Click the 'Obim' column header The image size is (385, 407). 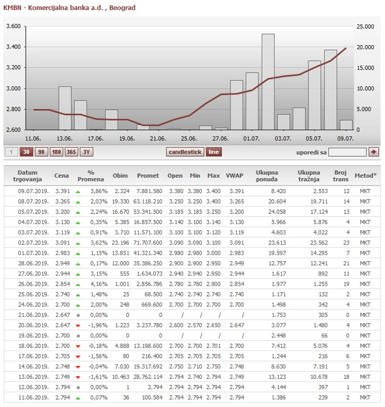[x=120, y=176]
